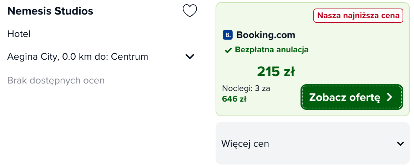This screenshot has width=414, height=167.
Task: Click the Więcej cen label text
Action: [x=245, y=144]
